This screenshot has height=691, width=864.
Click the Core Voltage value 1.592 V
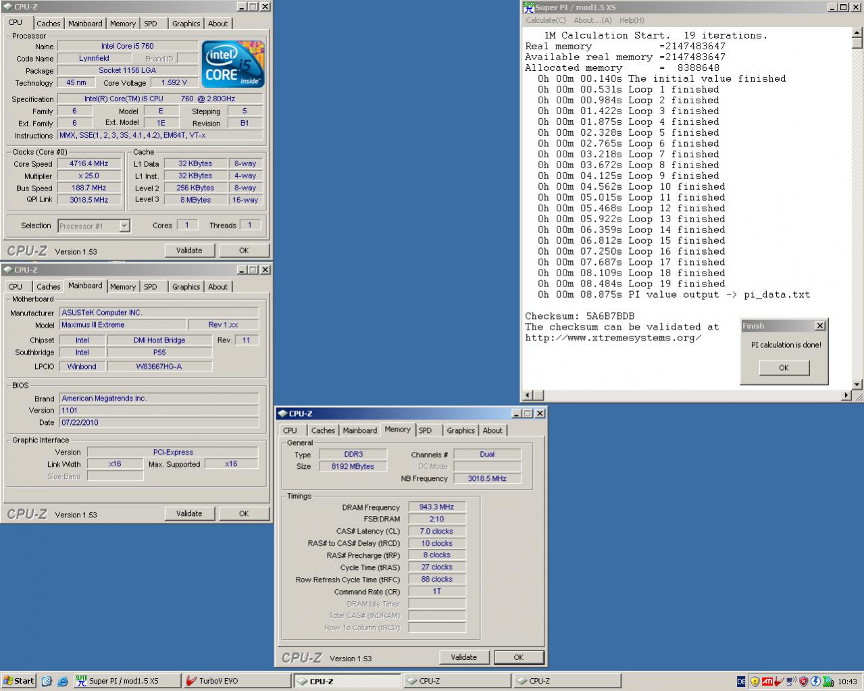click(174, 82)
